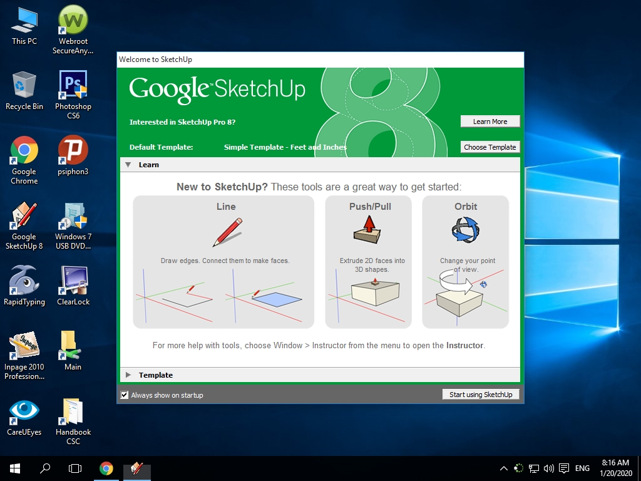The width and height of the screenshot is (641, 481).
Task: Open network status tray icon
Action: (533, 468)
